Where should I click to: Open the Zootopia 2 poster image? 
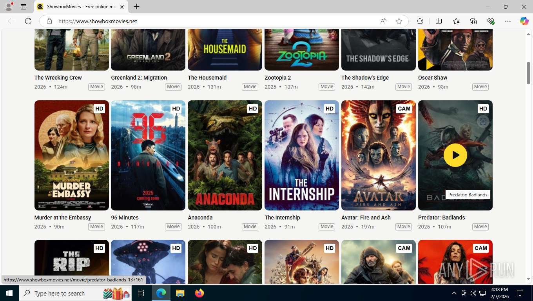pyautogui.click(x=302, y=49)
